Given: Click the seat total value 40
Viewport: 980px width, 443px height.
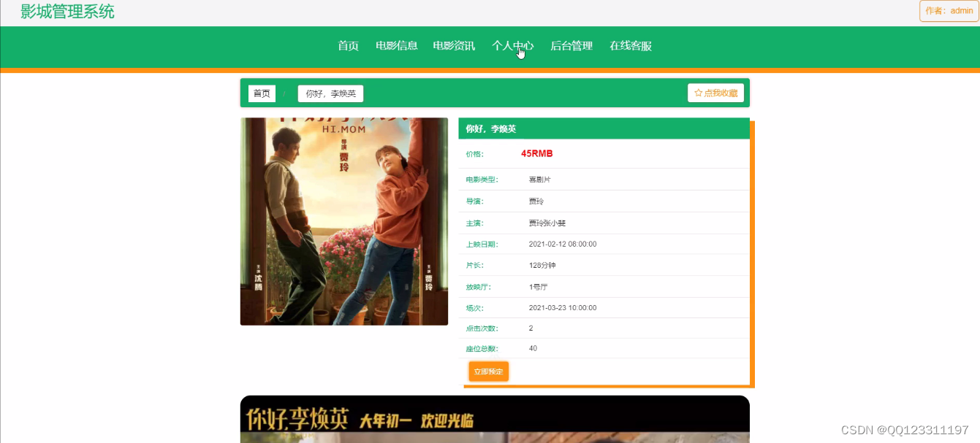Looking at the screenshot, I should [533, 349].
